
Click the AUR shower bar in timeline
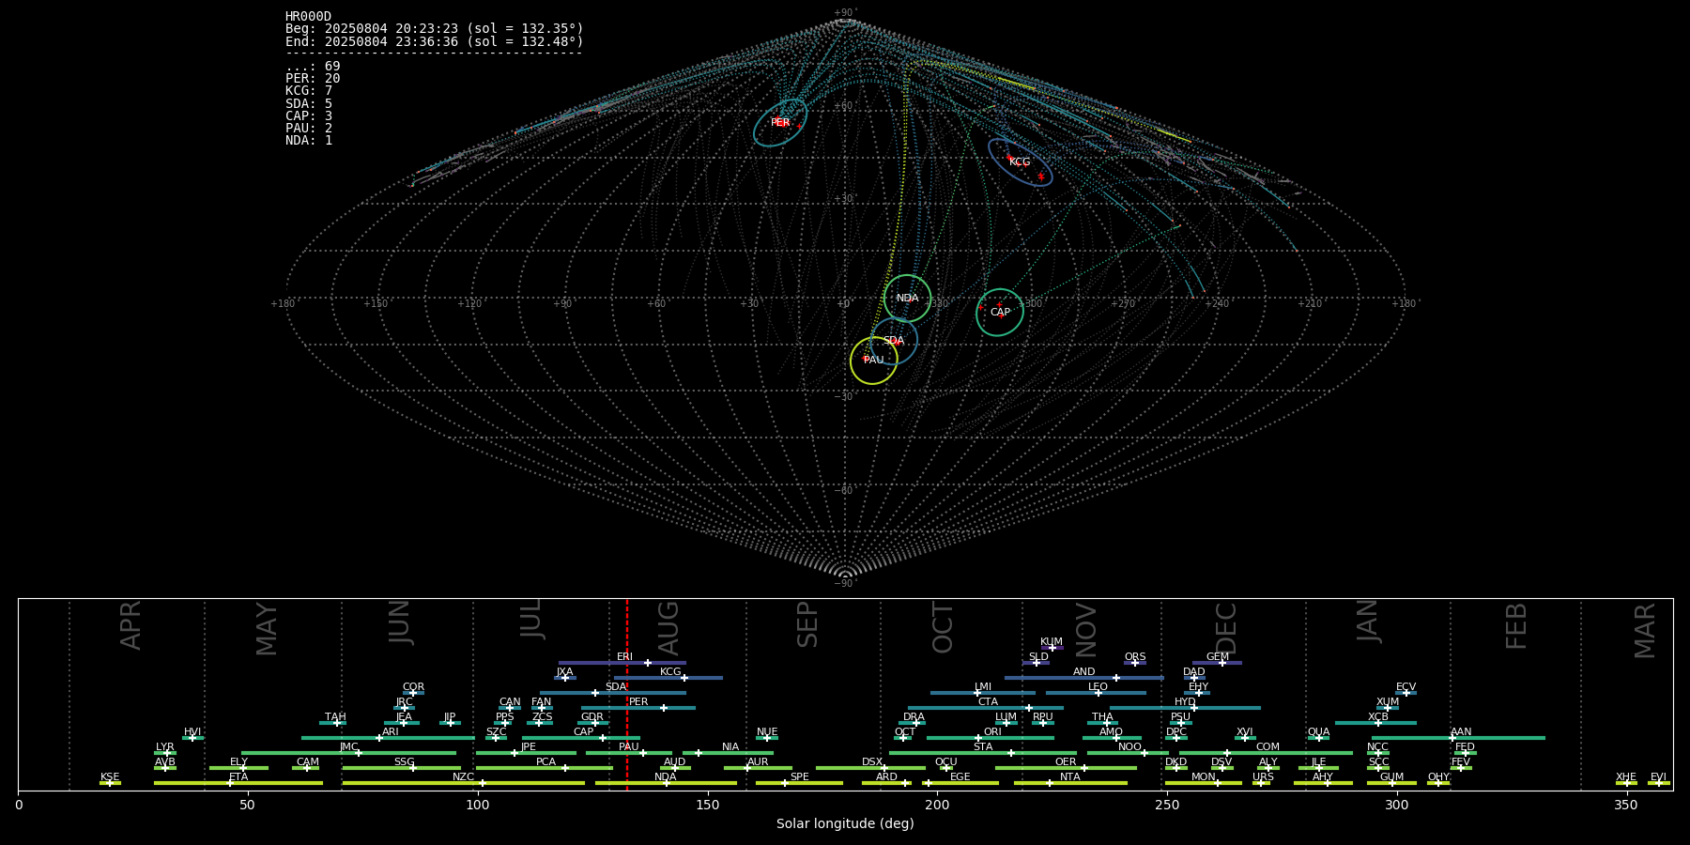tap(758, 768)
